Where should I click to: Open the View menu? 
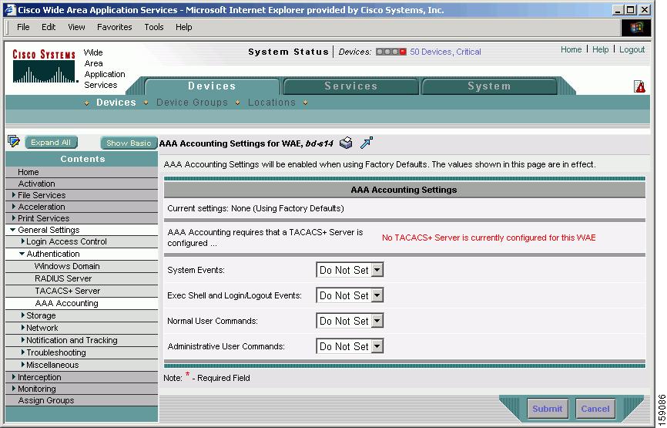tap(76, 27)
